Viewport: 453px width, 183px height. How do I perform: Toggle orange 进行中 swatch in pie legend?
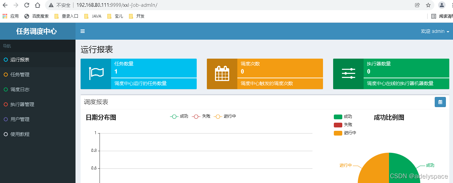tap(338, 133)
